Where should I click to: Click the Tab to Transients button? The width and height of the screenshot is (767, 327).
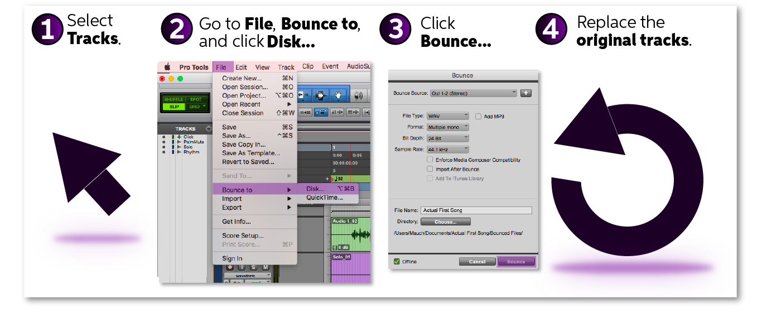click(x=306, y=112)
